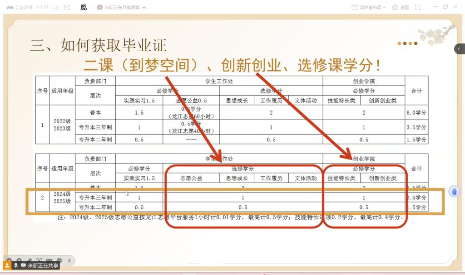Check the green network signal indicator
Image resolution: width=465 pixels, height=275 pixels.
[x=56, y=7]
